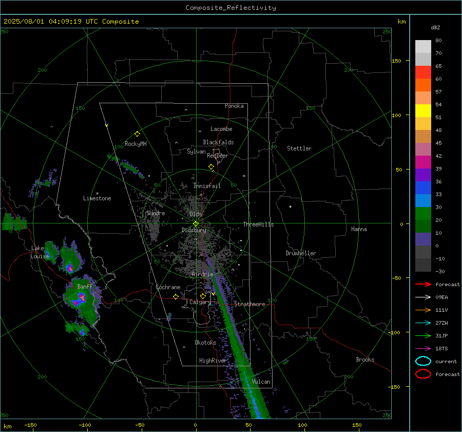
Task: Select yellow diamond marker below RedDeer
Action: (x=211, y=167)
